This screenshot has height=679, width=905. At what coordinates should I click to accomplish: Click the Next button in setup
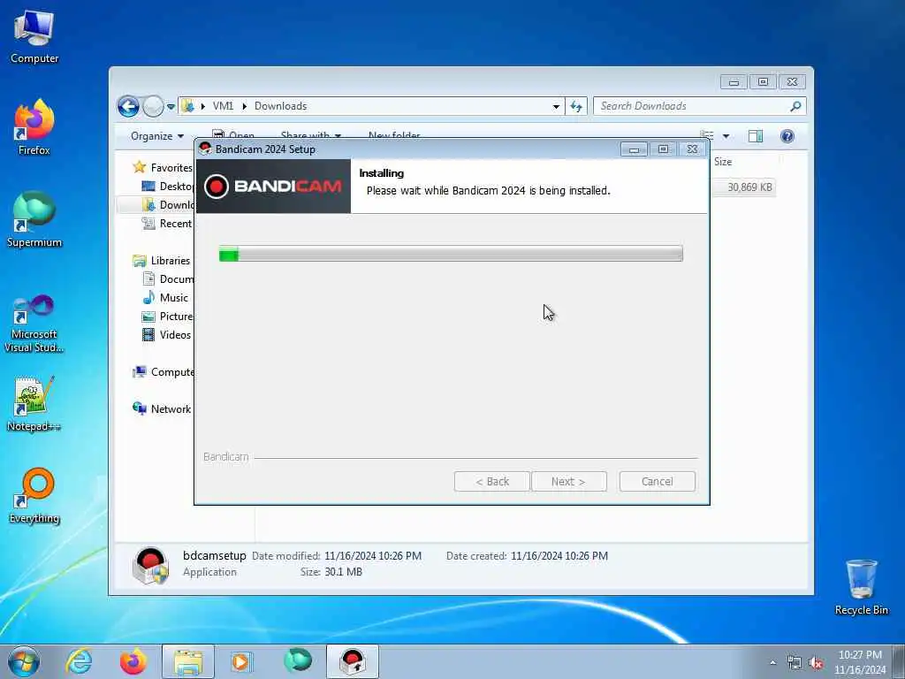(x=568, y=482)
